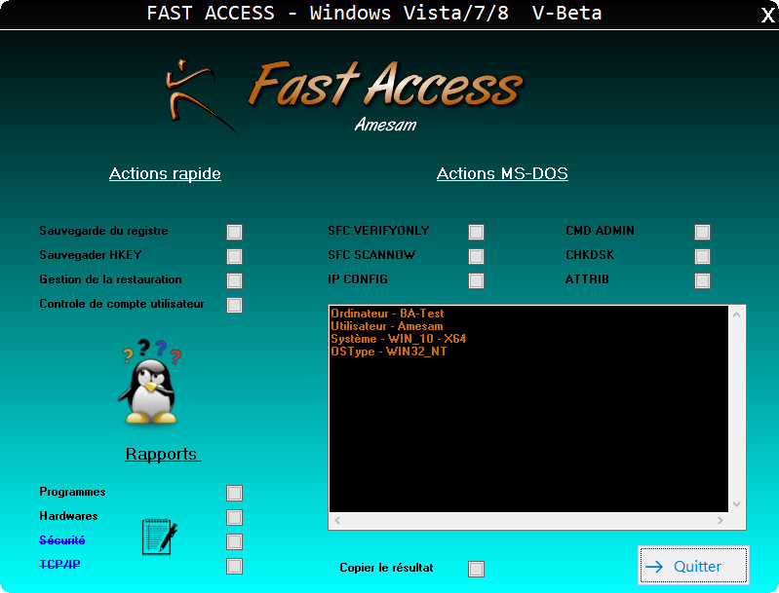Toggle Controle de compte utilisateur checkbox
Viewport: 779px width, 593px height.
(x=234, y=305)
